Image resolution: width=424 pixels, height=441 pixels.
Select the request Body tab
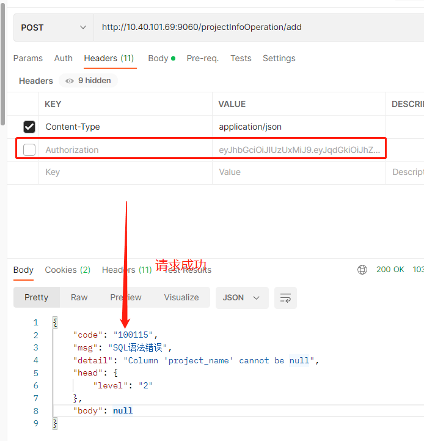158,58
